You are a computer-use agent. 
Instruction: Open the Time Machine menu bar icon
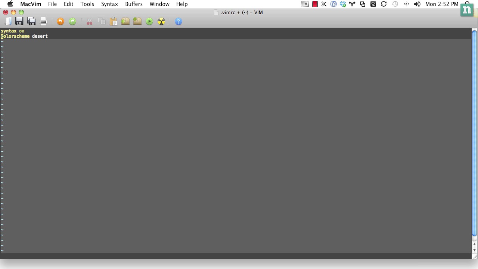[x=395, y=4]
